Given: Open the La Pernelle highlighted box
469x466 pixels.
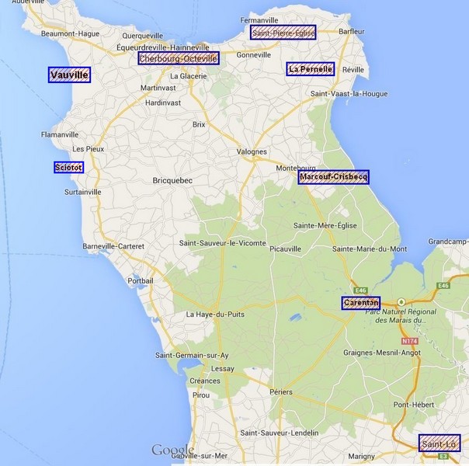Looking at the screenshot, I should point(311,69).
